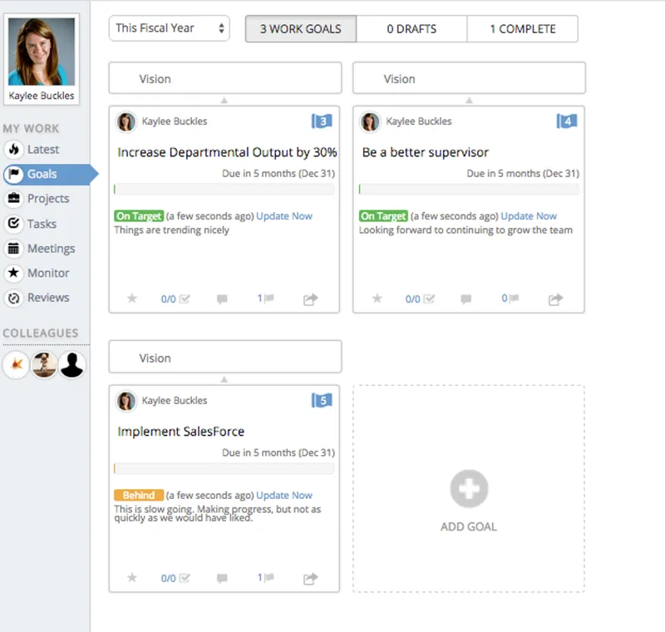Toggle favorite star on Be a better supervisor
This screenshot has width=665, height=632.
tap(377, 299)
